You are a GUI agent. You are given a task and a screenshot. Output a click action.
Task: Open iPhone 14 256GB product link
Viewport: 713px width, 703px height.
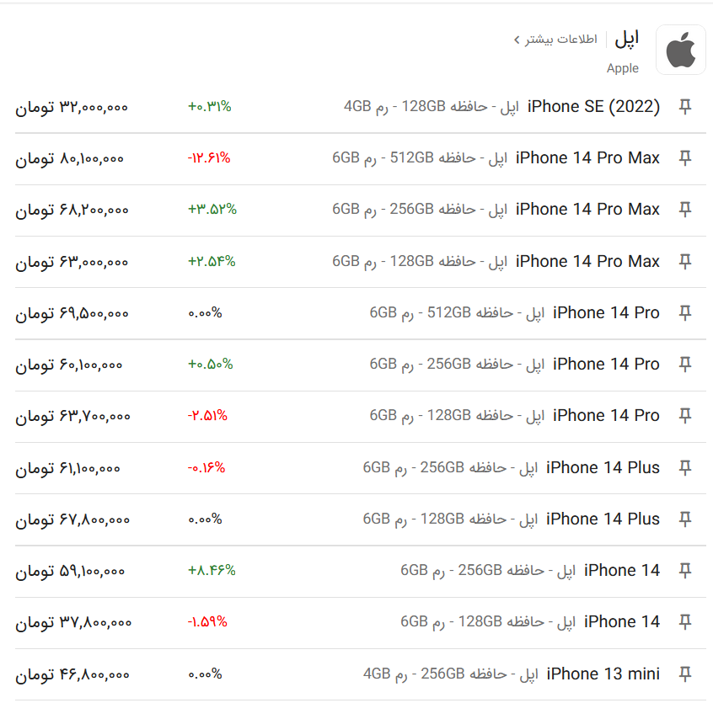pos(621,571)
